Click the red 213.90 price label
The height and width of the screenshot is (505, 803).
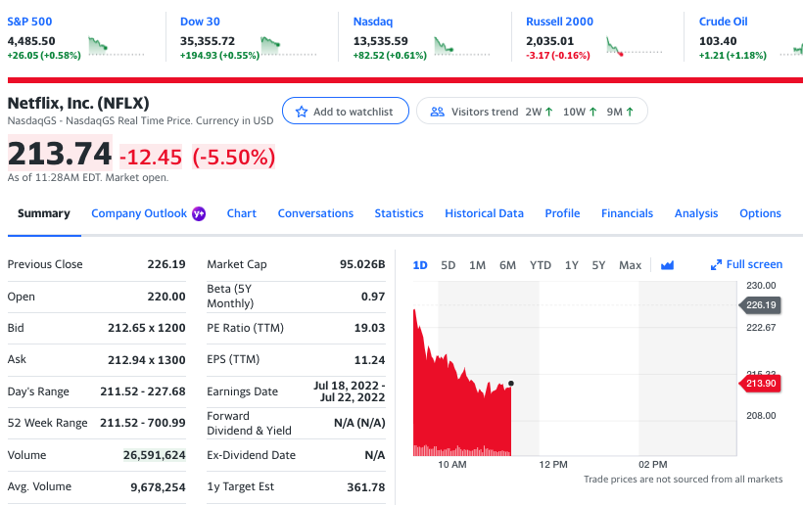[760, 384]
